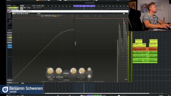Select the top-left yellow clip in arrangement
This screenshot has height=96, width=171.
click(139, 41)
